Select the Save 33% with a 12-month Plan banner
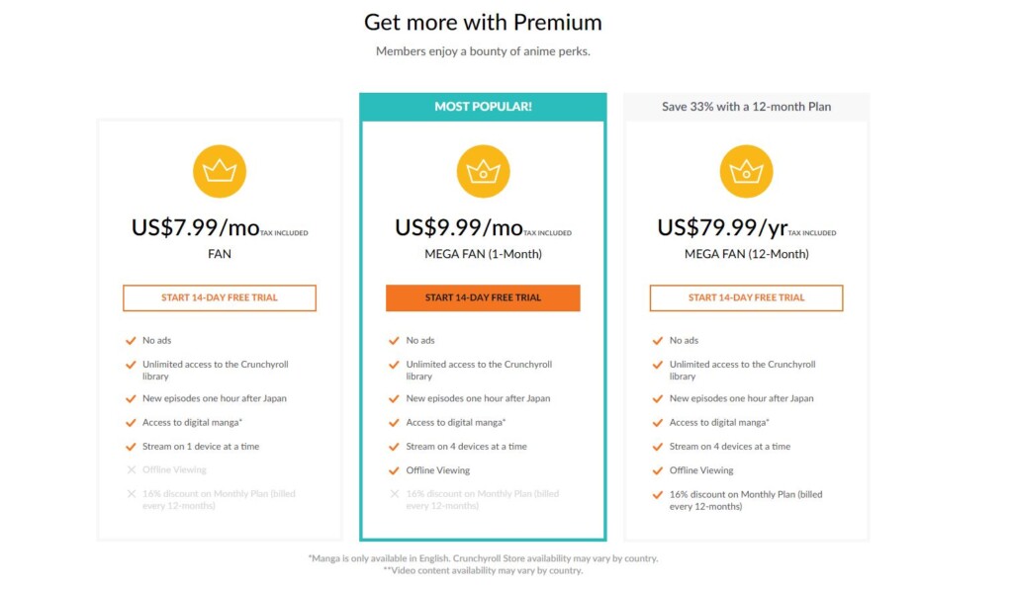The image size is (1013, 589). (x=746, y=107)
